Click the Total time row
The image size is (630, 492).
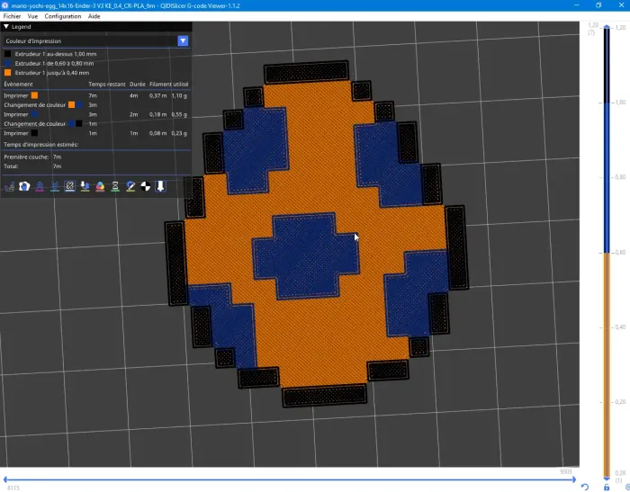point(32,166)
